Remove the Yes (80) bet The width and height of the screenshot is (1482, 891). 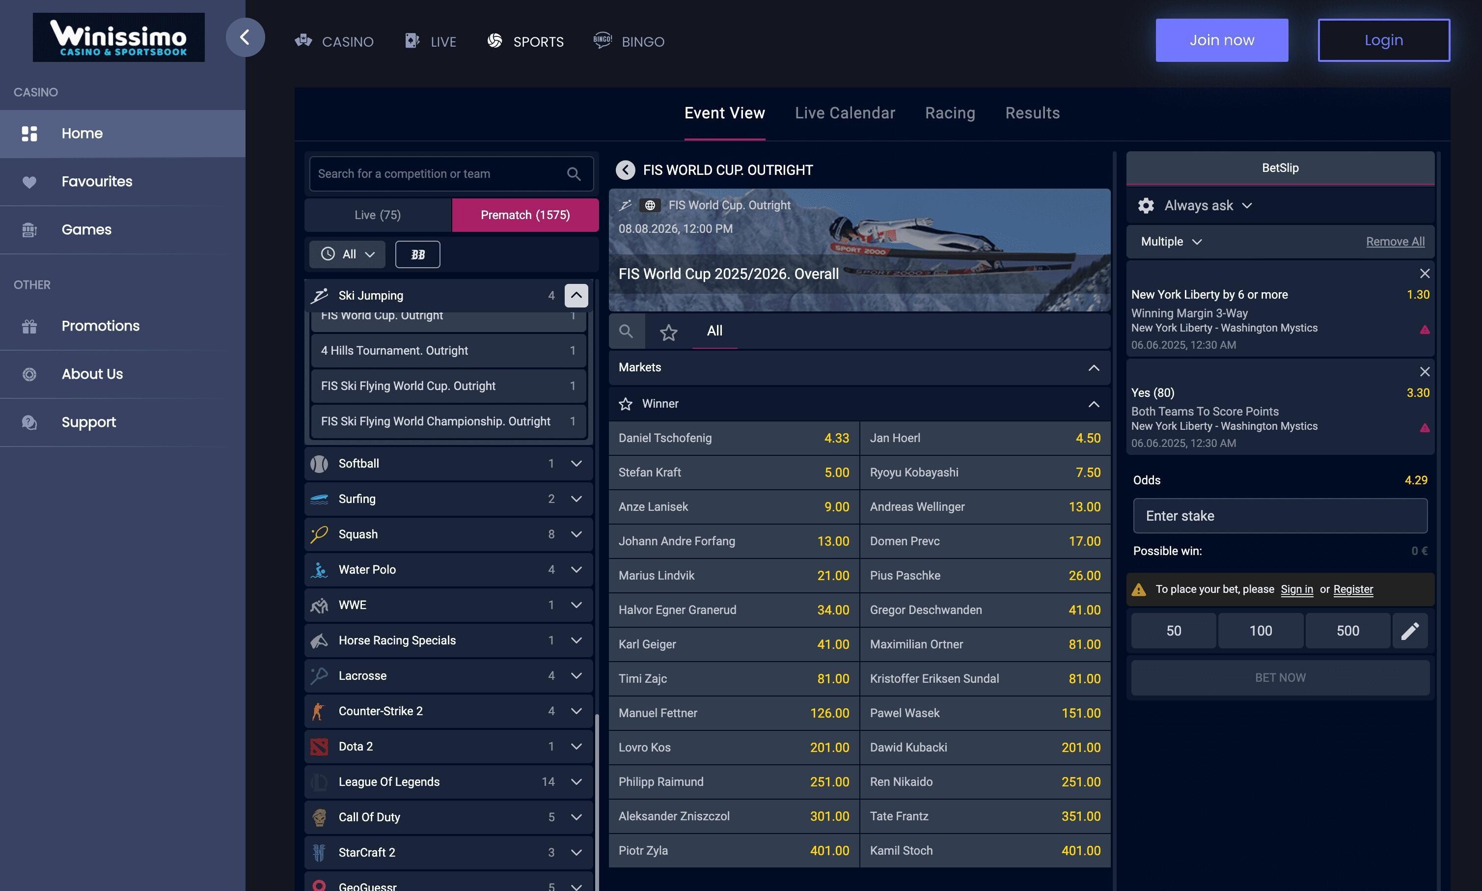[x=1425, y=371]
